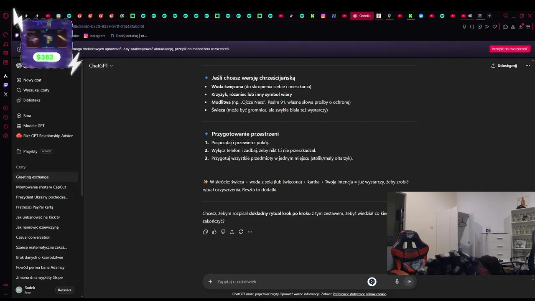Open more actions under the response
535x301 pixels.
click(250, 232)
